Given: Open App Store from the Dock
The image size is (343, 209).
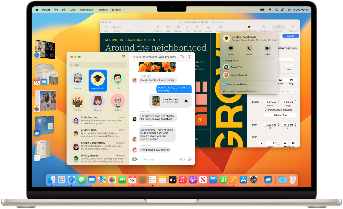Looking at the screenshot, I should [243, 180].
